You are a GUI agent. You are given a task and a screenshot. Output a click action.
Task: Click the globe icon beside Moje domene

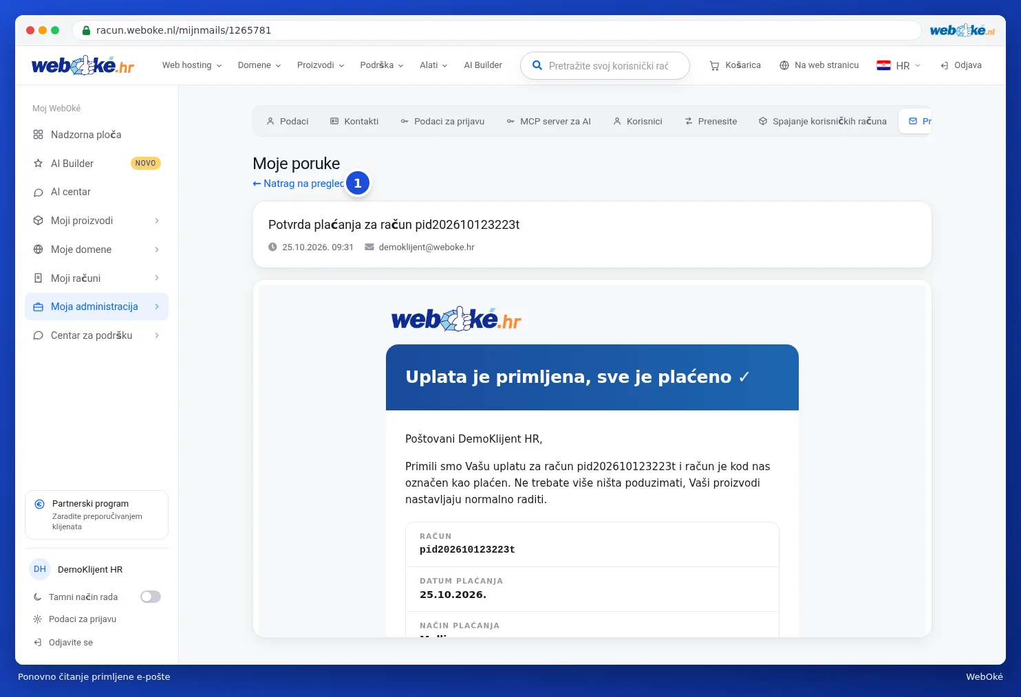click(39, 250)
